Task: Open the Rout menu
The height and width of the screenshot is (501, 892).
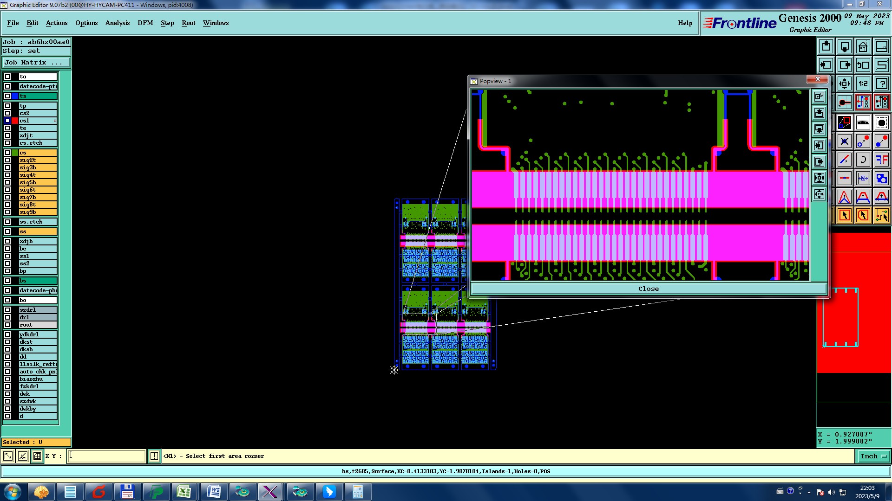Action: (188, 23)
